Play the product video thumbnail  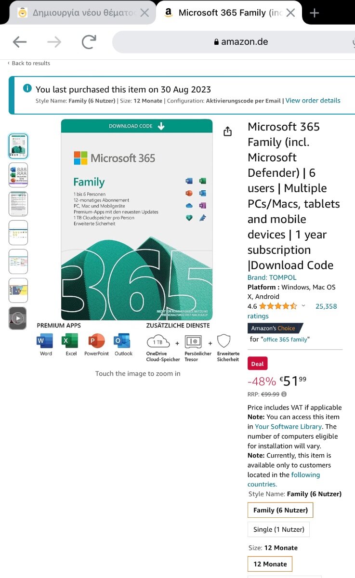click(x=18, y=318)
